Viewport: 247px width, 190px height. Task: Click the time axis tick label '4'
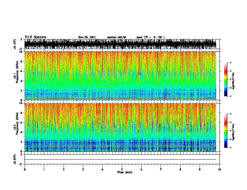[x=103, y=170]
